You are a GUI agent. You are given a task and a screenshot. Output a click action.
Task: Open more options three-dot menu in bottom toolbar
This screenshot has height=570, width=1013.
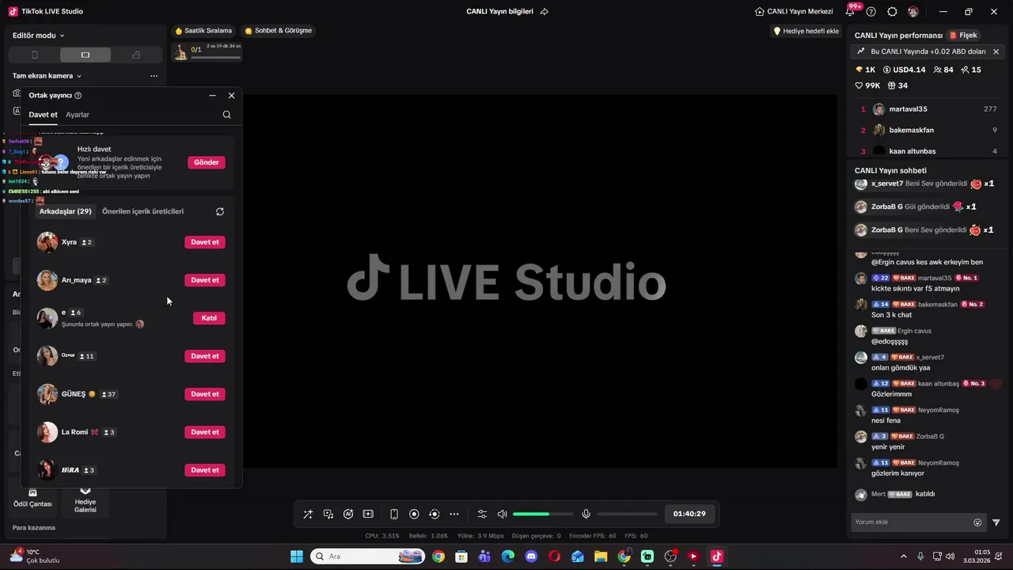[454, 514]
